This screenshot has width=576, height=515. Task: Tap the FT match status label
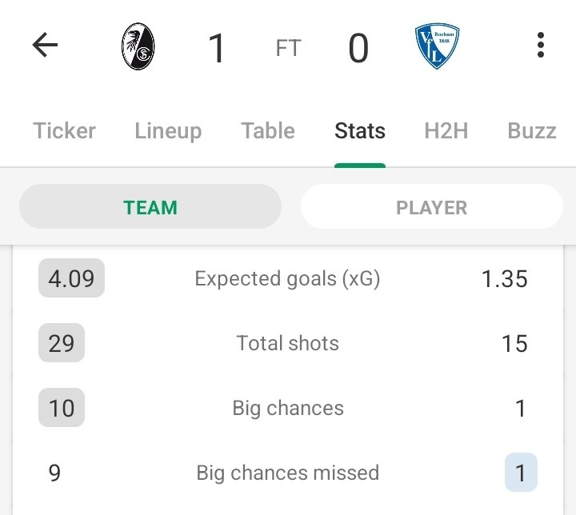(x=288, y=48)
